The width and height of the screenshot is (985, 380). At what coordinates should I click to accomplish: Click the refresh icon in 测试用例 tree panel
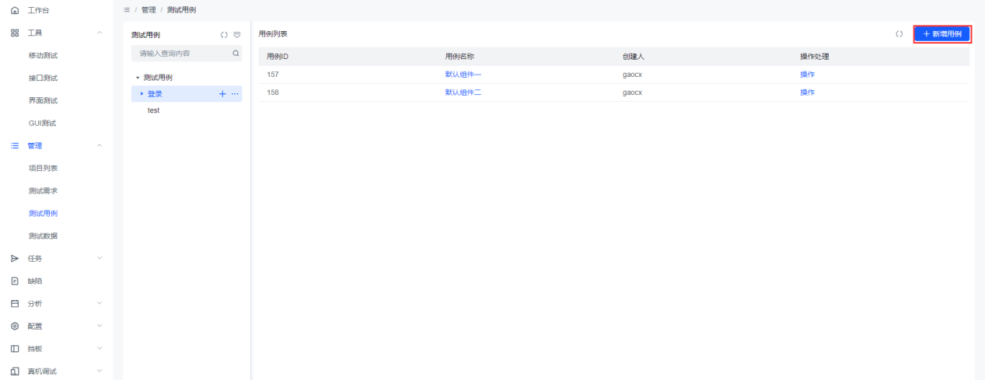(x=224, y=35)
